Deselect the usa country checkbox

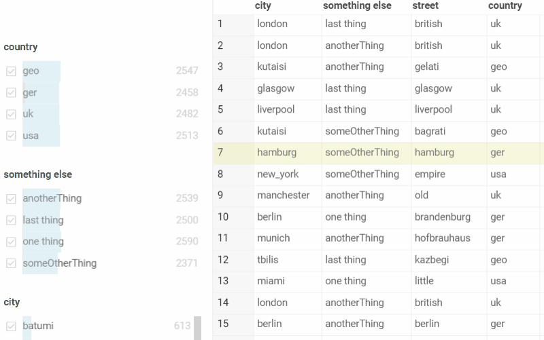pyautogui.click(x=11, y=136)
